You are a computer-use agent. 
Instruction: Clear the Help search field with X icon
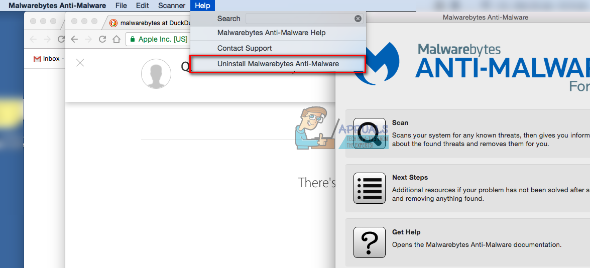pos(358,19)
